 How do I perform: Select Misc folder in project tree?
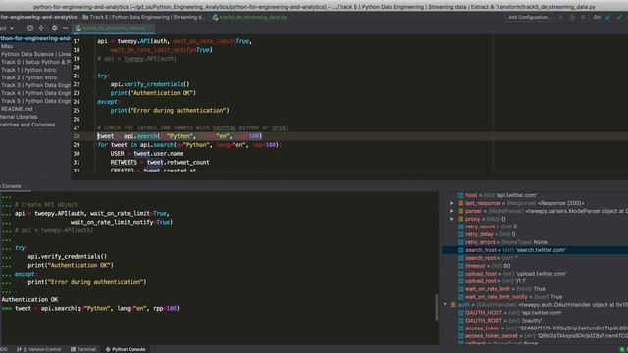(x=7, y=46)
